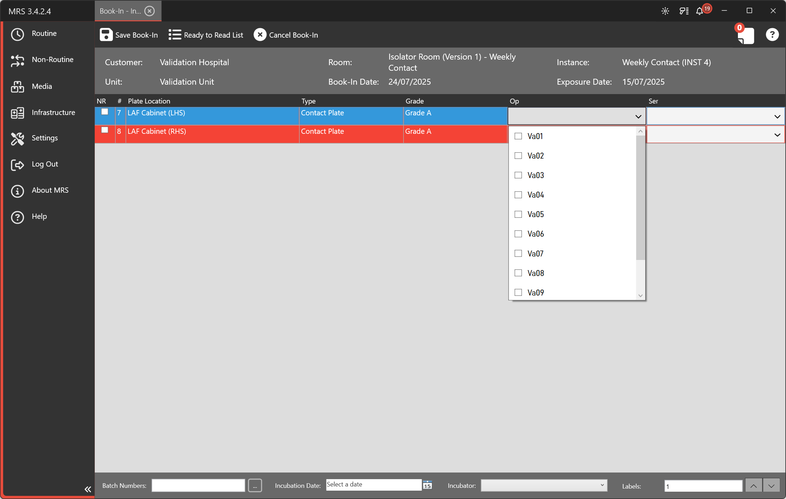Click the Cancel Book-In icon

point(260,35)
